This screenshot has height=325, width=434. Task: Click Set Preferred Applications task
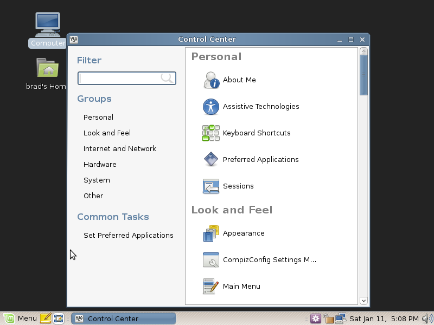pos(129,236)
